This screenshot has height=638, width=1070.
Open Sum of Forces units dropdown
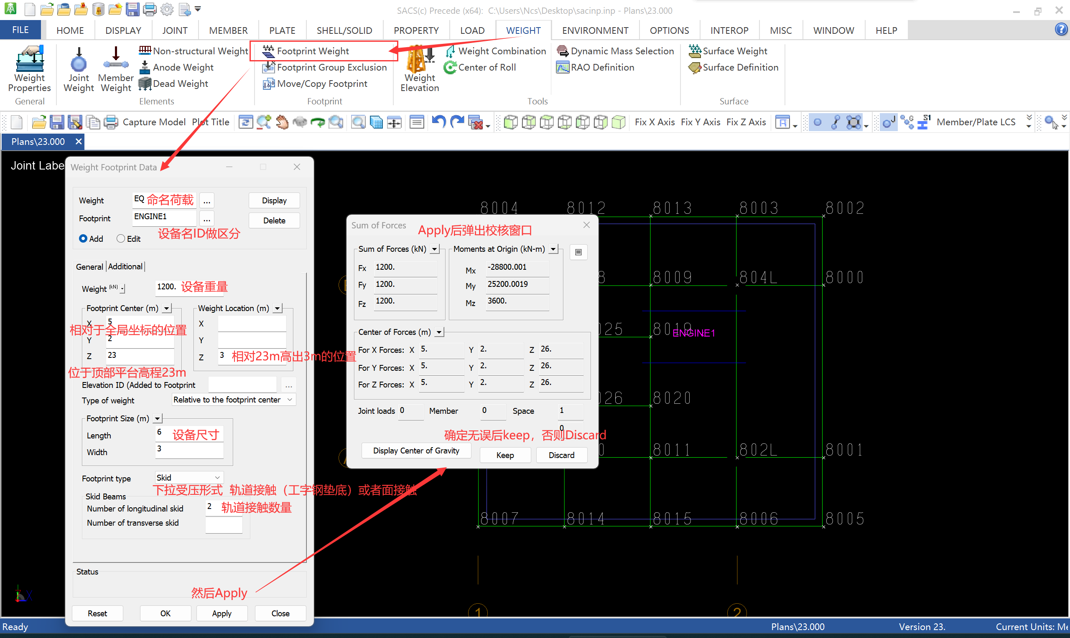[x=435, y=249]
